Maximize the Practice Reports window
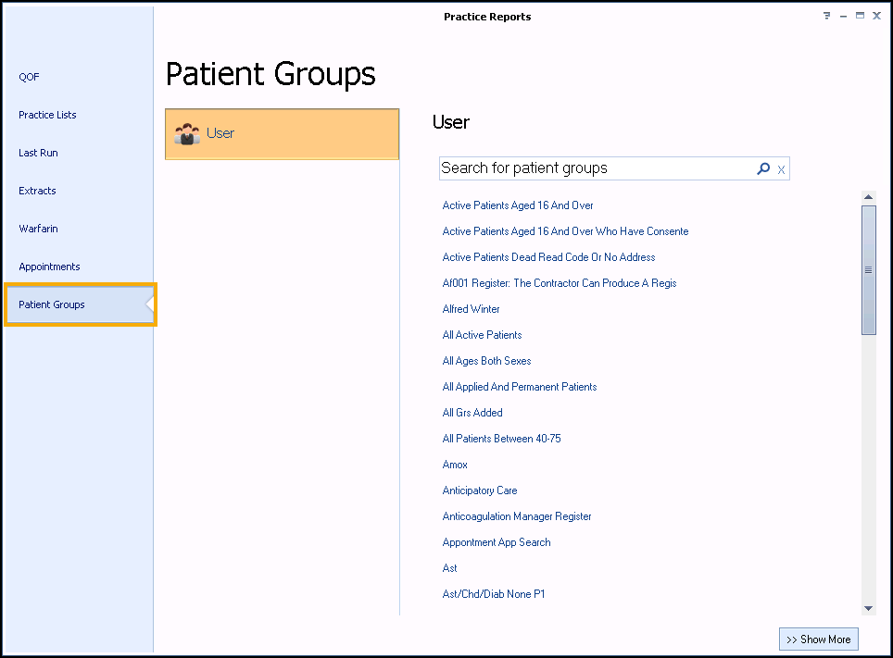Viewport: 893px width, 658px height. coord(860,16)
